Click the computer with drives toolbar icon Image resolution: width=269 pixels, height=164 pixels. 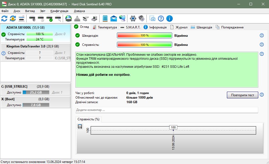click(x=94, y=18)
